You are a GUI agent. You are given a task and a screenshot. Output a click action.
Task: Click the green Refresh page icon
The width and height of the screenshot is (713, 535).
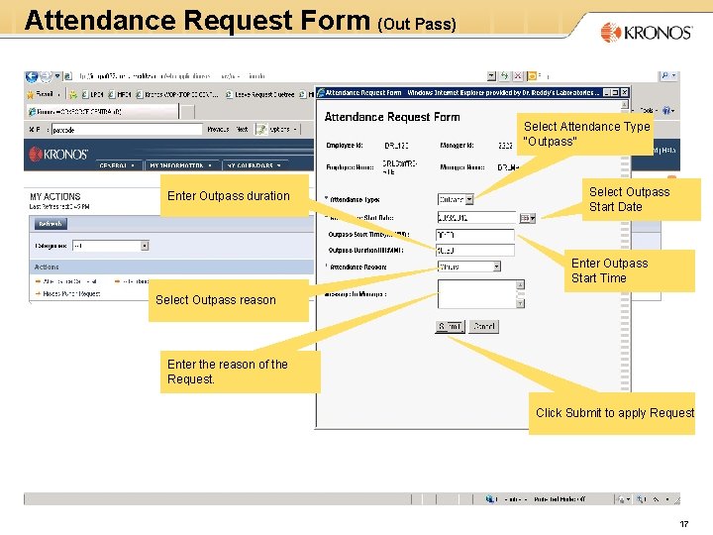click(504, 76)
